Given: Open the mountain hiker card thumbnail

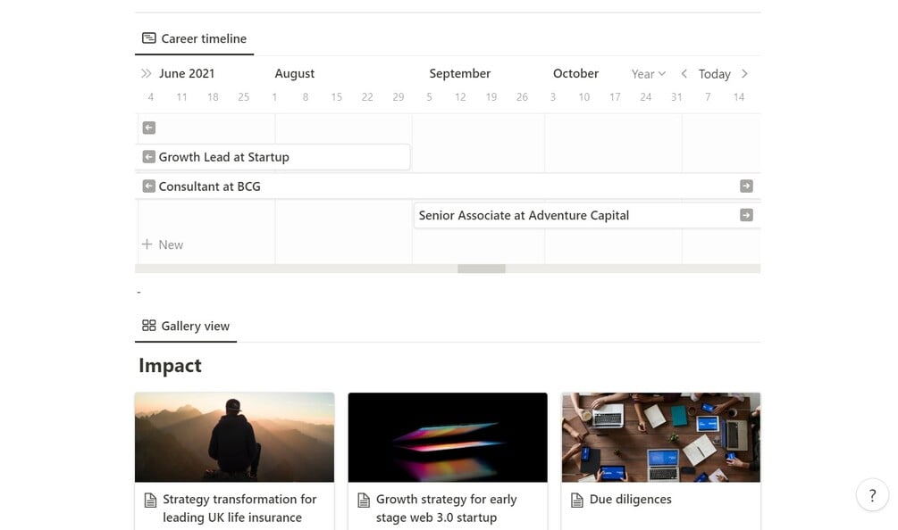Looking at the screenshot, I should (x=234, y=437).
